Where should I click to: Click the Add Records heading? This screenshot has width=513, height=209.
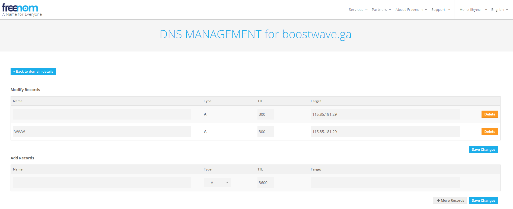tap(22, 158)
